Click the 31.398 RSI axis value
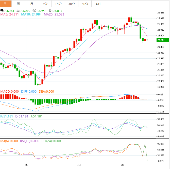This screenshot has width=171, height=171. pyautogui.click(x=161, y=156)
